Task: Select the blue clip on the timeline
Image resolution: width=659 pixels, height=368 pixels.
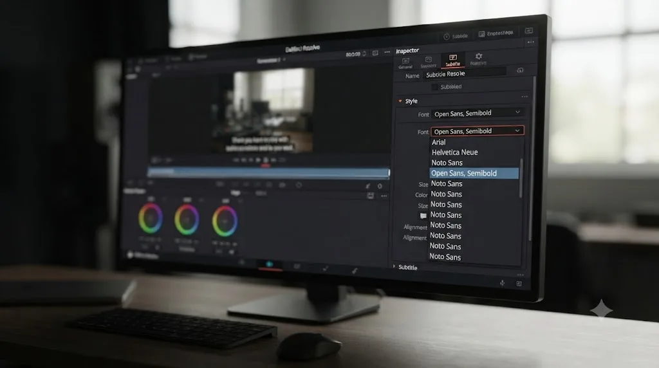Action: [x=268, y=172]
